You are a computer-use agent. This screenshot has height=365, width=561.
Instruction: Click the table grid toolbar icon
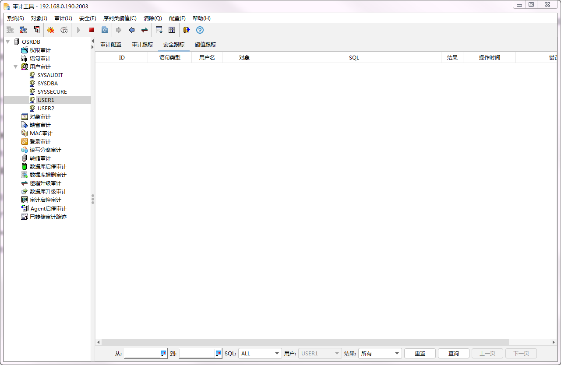coord(172,30)
